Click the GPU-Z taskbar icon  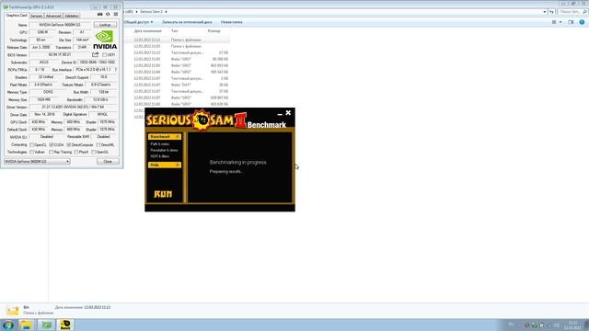coord(47,325)
